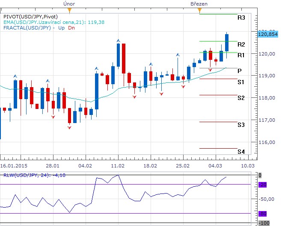282x226 pixels.
Task: Click the 118,00 price axis label
Action: coord(267,98)
